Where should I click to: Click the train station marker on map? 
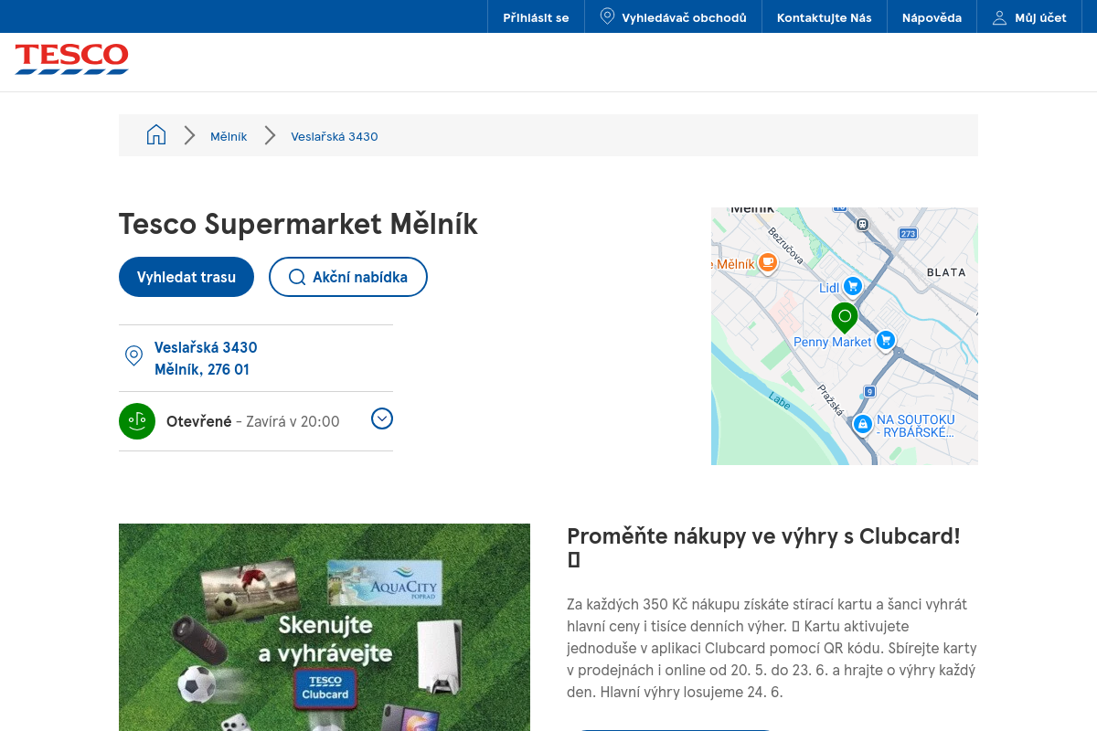[x=862, y=223]
